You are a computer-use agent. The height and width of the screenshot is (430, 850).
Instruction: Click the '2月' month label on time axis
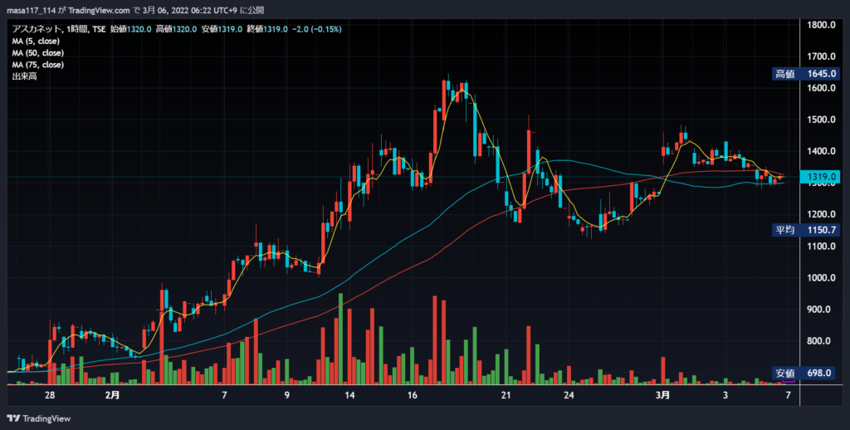coord(112,395)
